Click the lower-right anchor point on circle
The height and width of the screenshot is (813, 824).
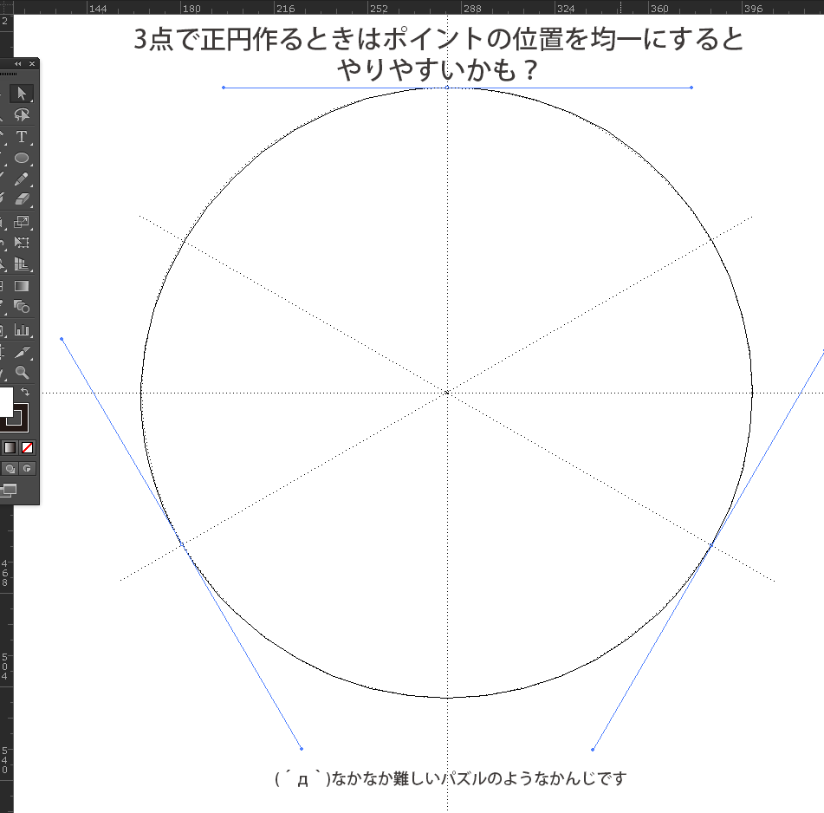coord(711,545)
